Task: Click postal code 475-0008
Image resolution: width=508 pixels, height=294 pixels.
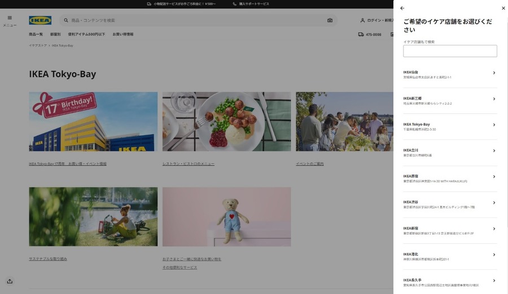Action: (374, 34)
